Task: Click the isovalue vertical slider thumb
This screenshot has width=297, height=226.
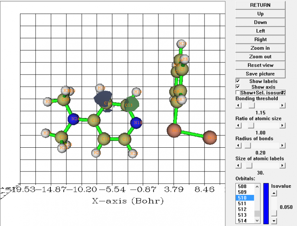Action: click(x=274, y=213)
